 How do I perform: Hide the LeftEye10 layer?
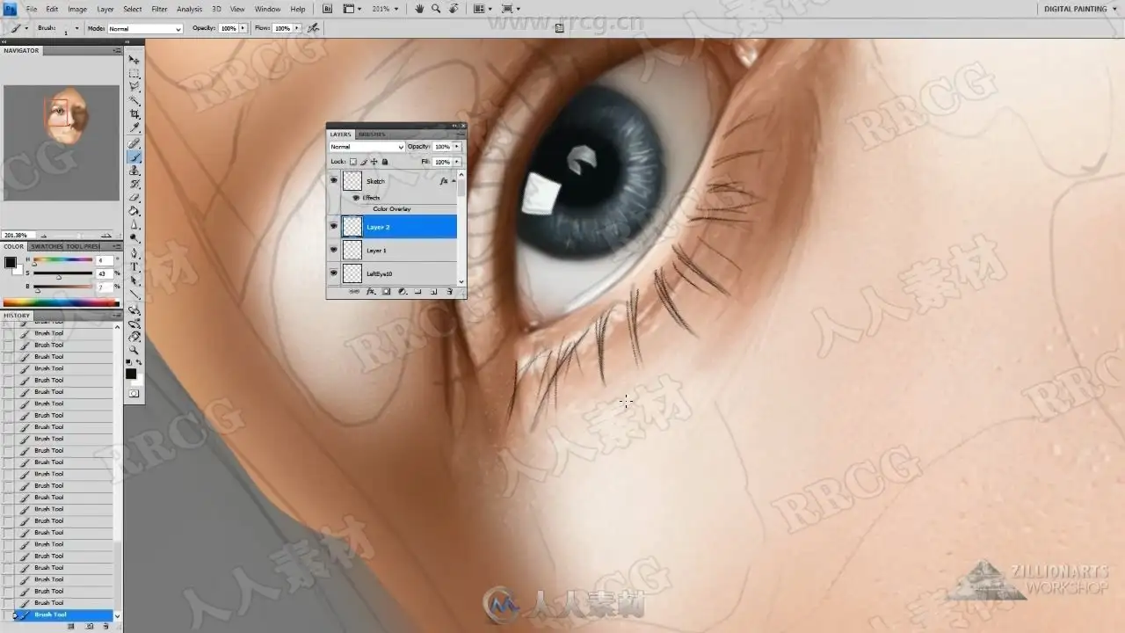333,273
